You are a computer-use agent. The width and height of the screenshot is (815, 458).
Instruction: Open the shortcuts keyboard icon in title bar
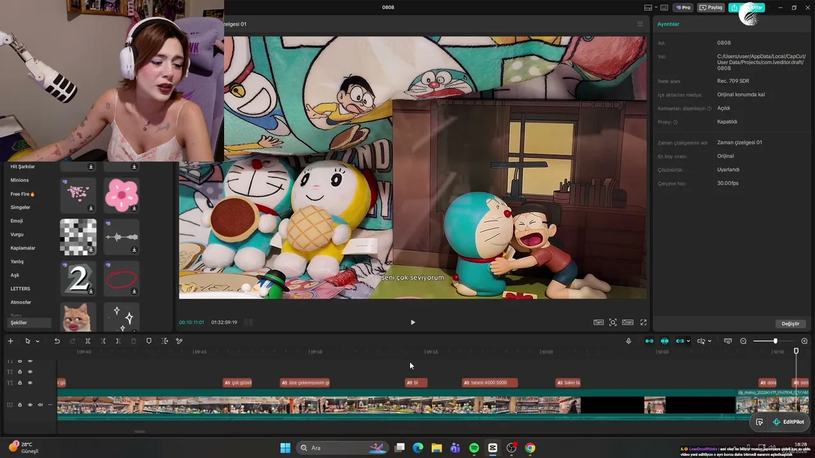tap(664, 8)
